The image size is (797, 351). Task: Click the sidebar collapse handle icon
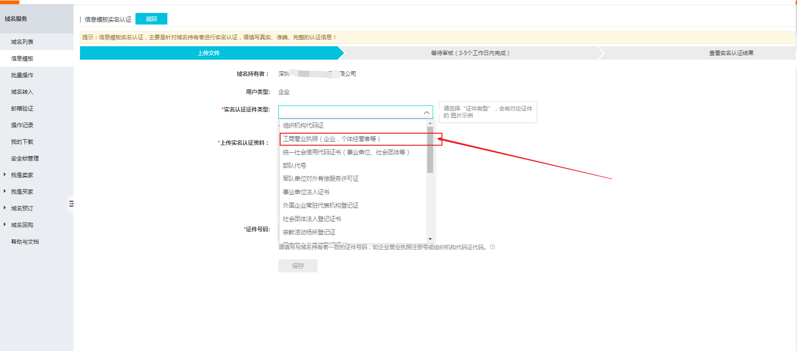(x=71, y=203)
